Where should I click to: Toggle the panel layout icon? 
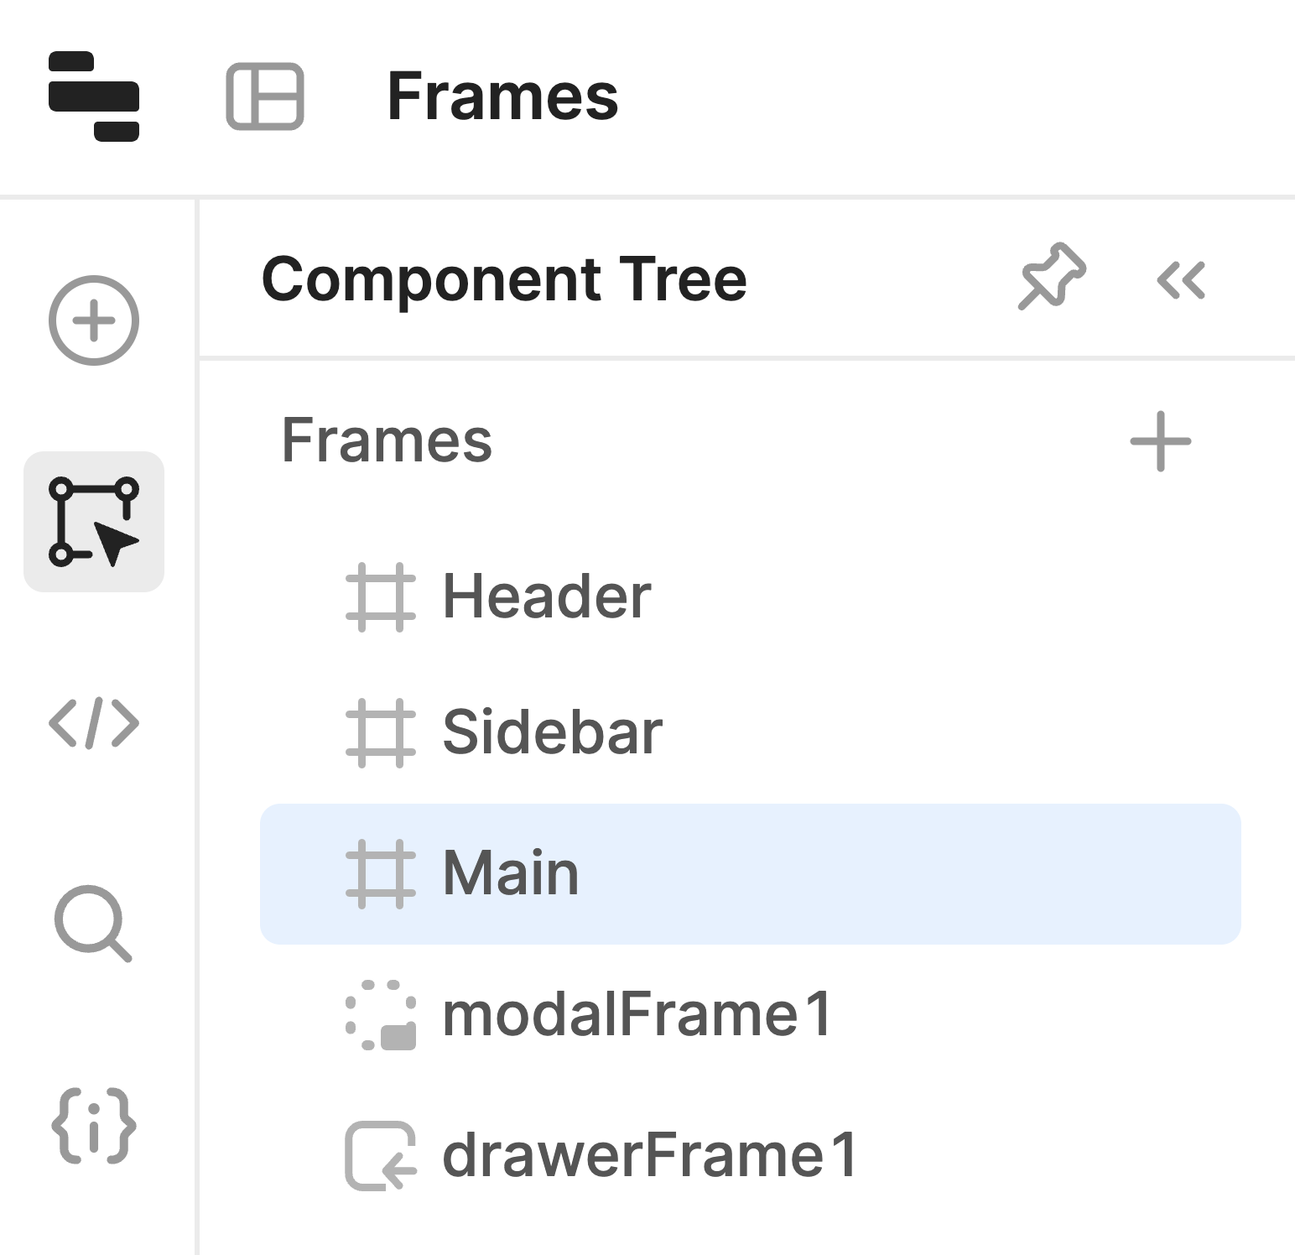(x=265, y=96)
